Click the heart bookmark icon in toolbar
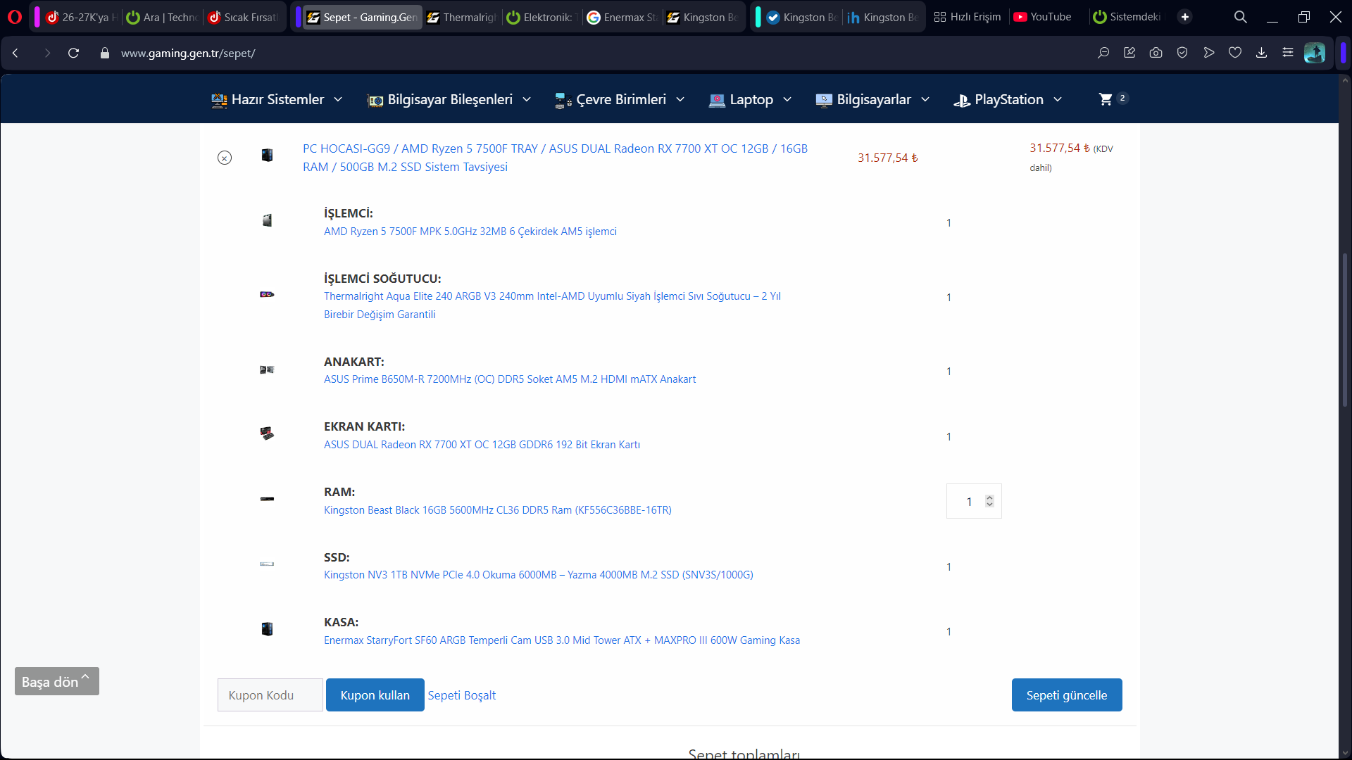1352x760 pixels. [1235, 53]
